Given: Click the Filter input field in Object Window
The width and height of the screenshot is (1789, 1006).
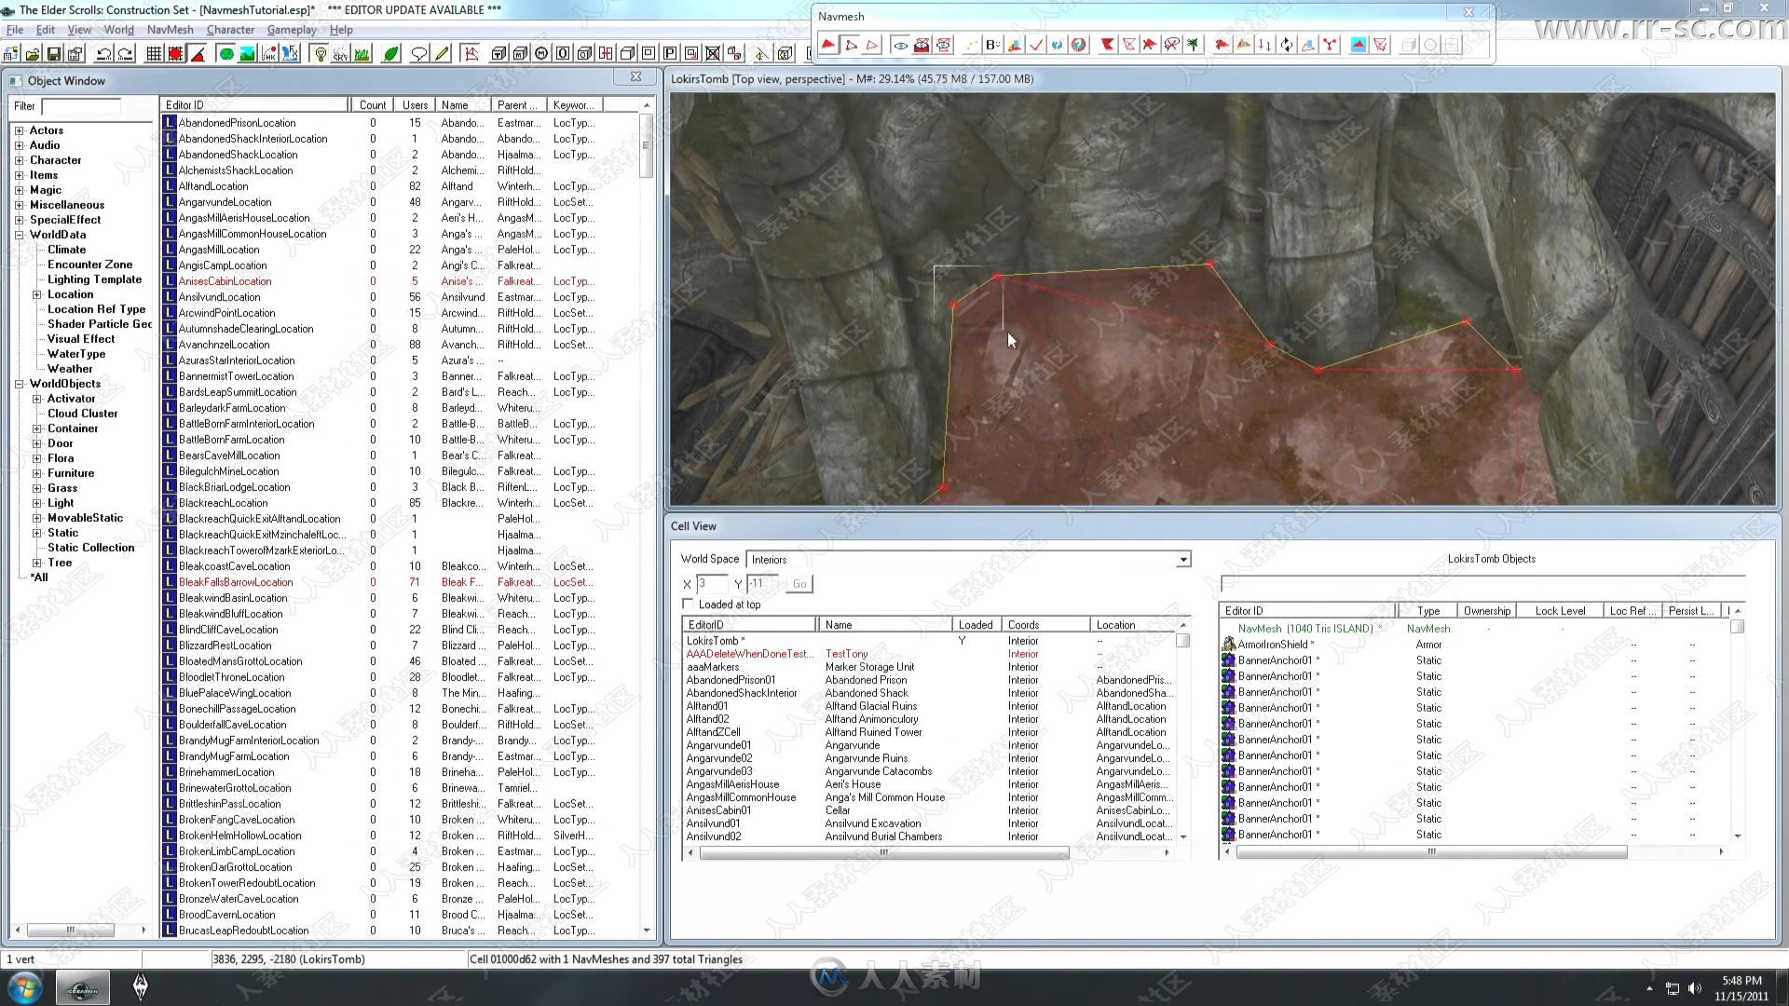Looking at the screenshot, I should (92, 104).
